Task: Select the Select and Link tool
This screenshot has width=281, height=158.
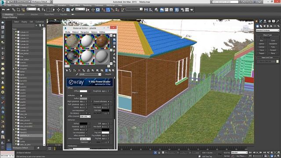Action: (14, 10)
